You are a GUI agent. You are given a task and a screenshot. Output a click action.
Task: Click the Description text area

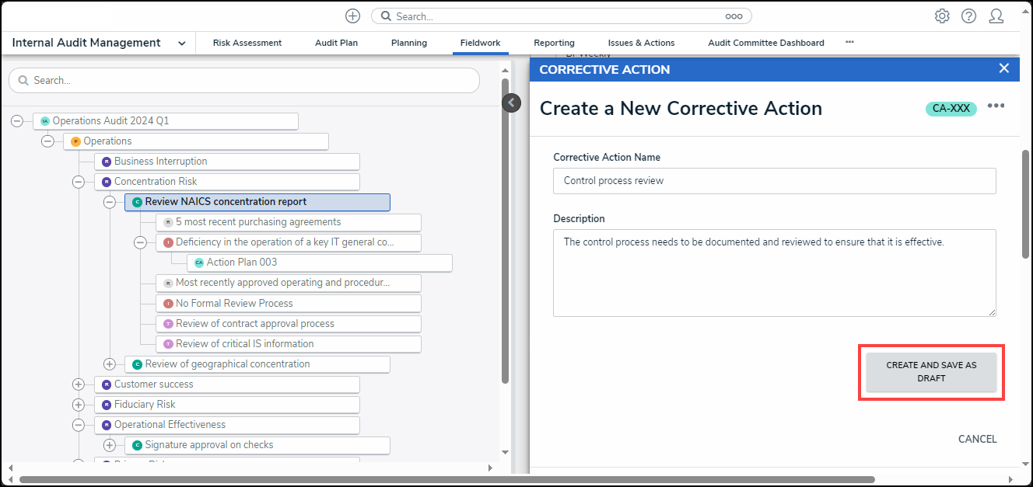coord(774,273)
